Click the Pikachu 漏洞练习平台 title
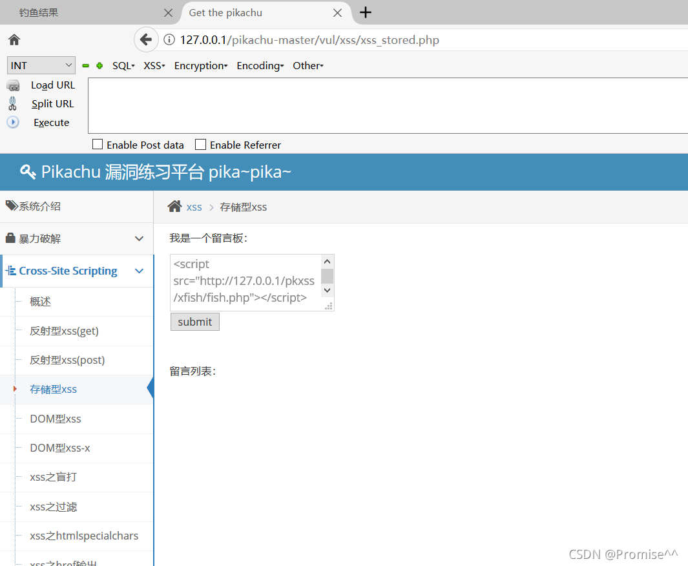 (x=166, y=172)
